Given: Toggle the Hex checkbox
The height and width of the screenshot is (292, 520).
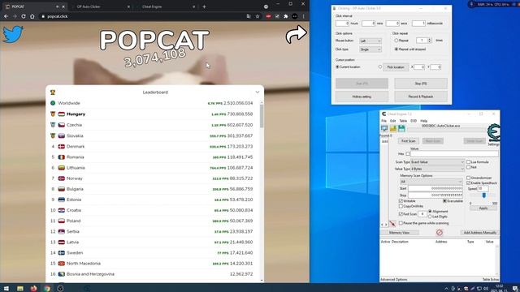Looking at the screenshot, I should (x=408, y=153).
